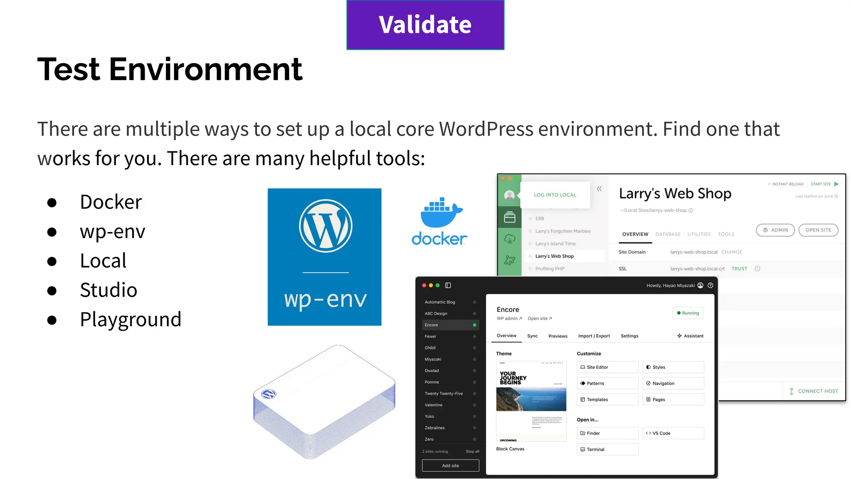Open Pages in Customize section
Screen dimensions: 851x479
point(673,400)
